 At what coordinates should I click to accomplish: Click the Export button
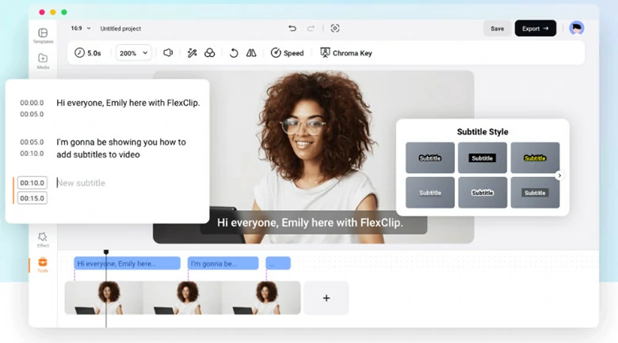[536, 28]
